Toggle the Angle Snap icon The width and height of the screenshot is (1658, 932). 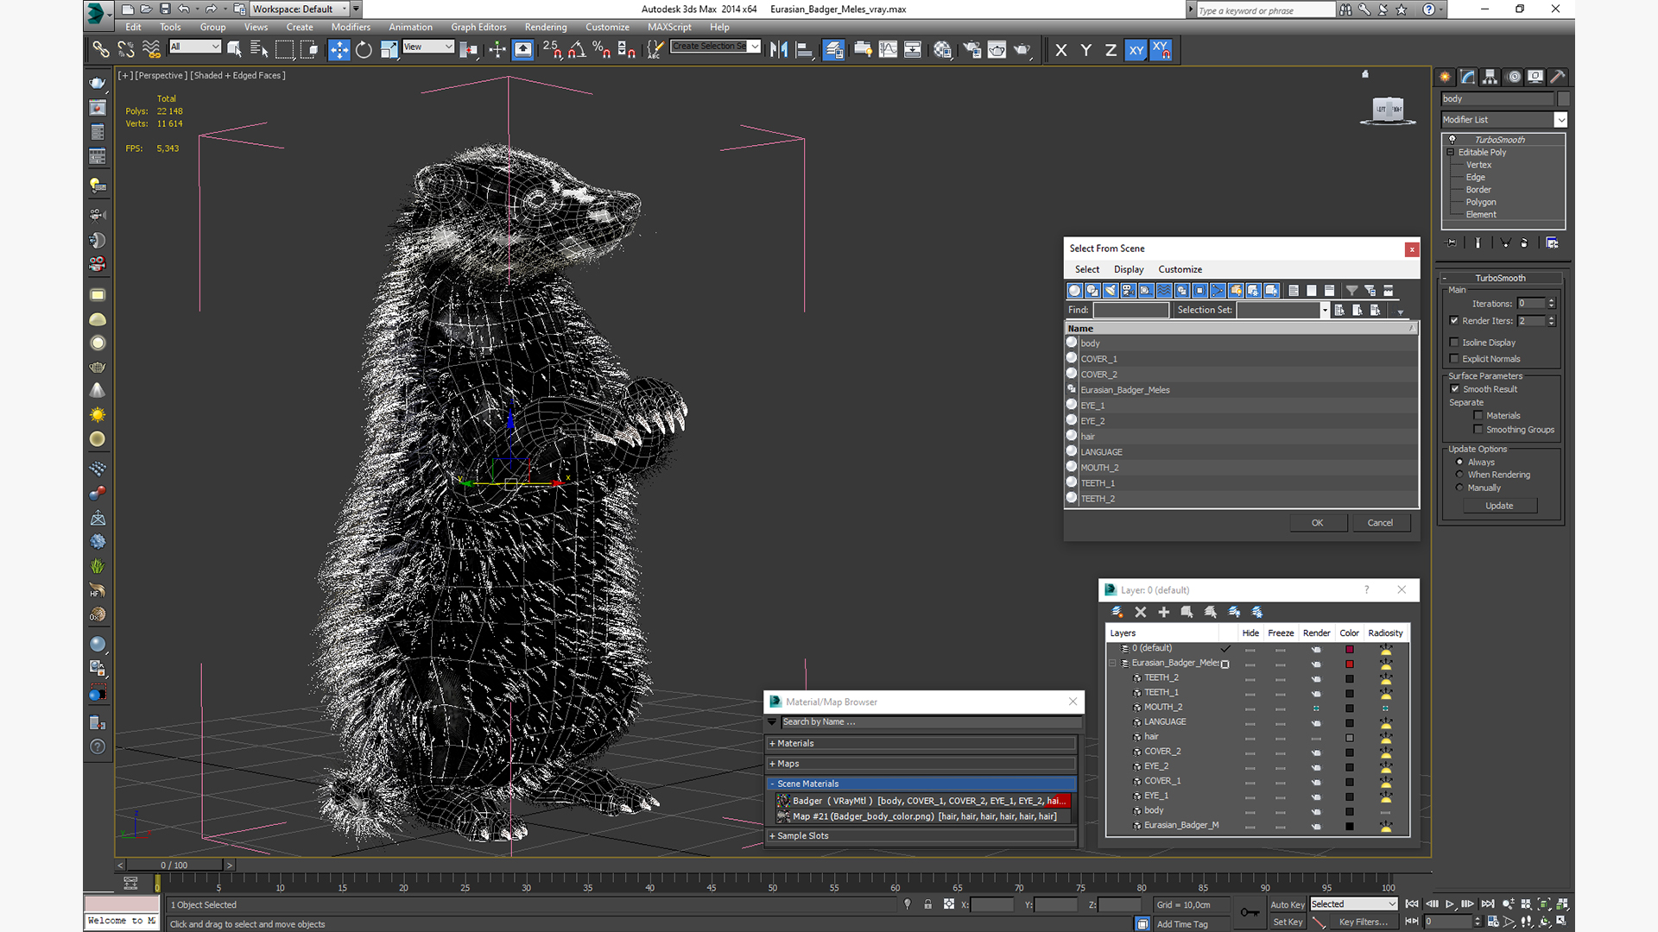click(x=576, y=50)
